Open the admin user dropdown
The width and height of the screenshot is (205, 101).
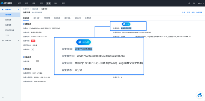[x=201, y=3]
